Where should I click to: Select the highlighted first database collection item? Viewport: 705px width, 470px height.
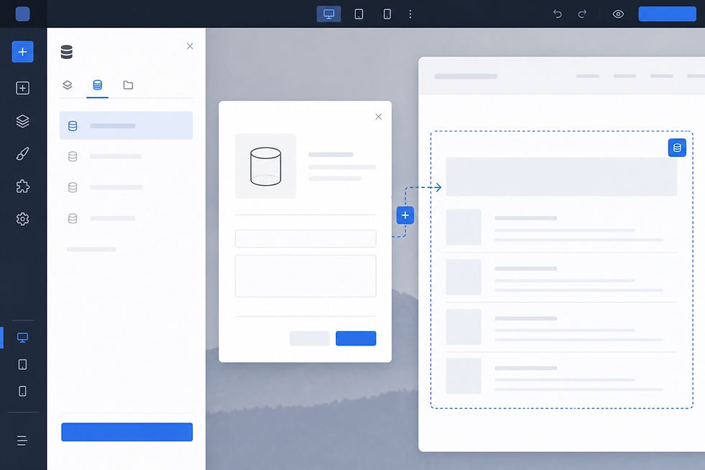pos(126,125)
